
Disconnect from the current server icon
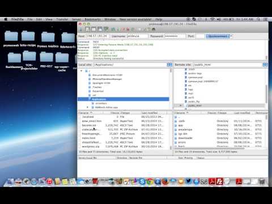point(128,29)
